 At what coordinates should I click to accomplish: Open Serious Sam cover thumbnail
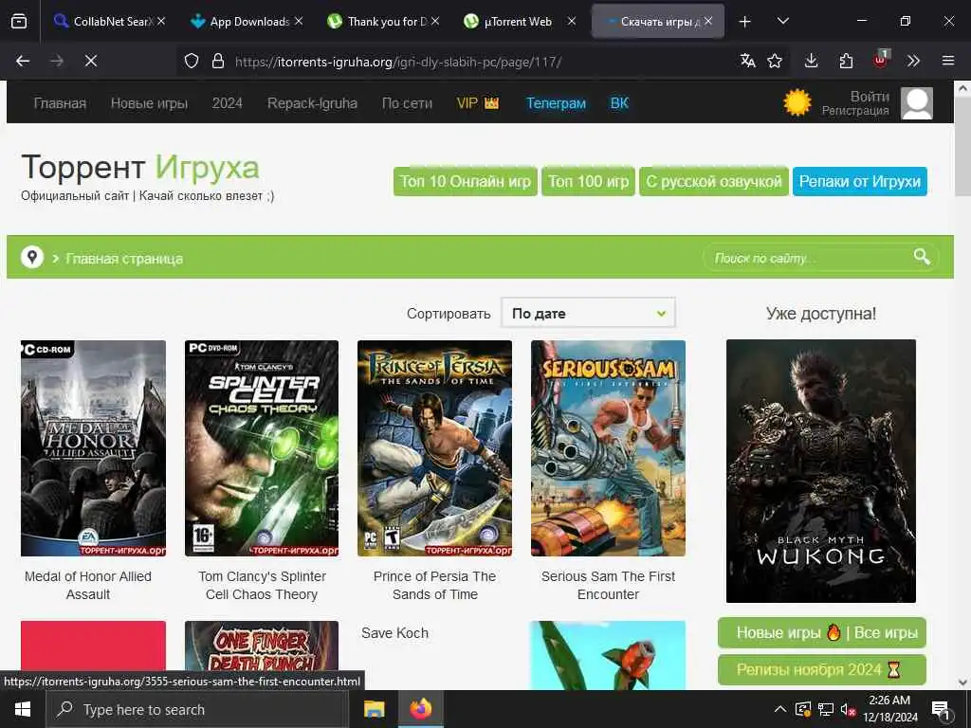pos(608,448)
